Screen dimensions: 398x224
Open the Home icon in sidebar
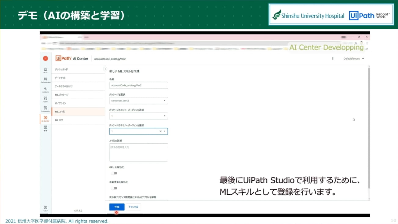(x=46, y=70)
